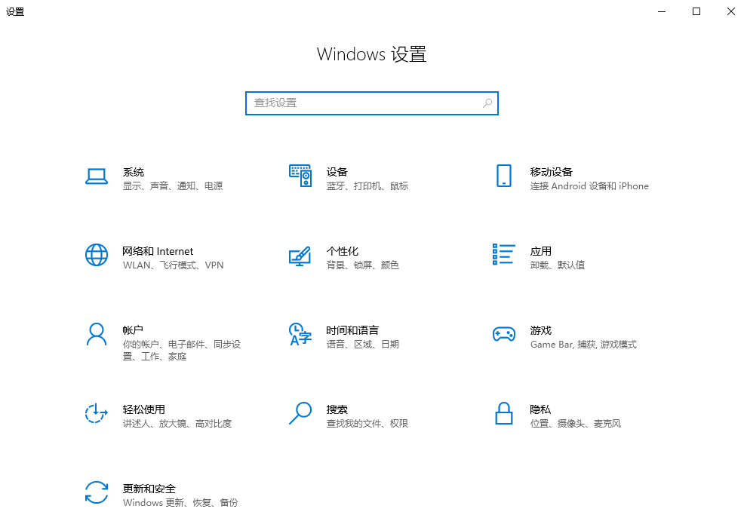This screenshot has width=744, height=515.
Task: Open Network settings via the globe icon
Action: point(97,255)
